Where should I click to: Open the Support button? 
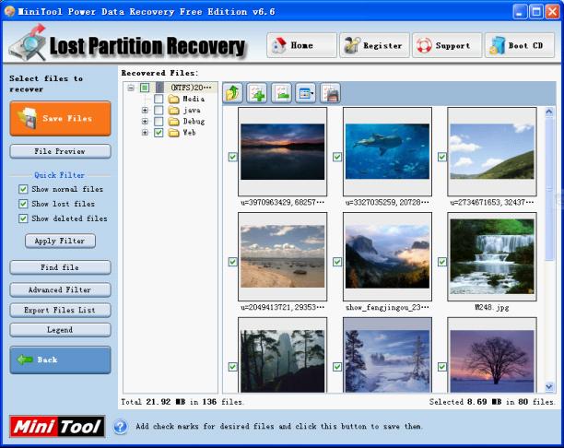coord(447,45)
